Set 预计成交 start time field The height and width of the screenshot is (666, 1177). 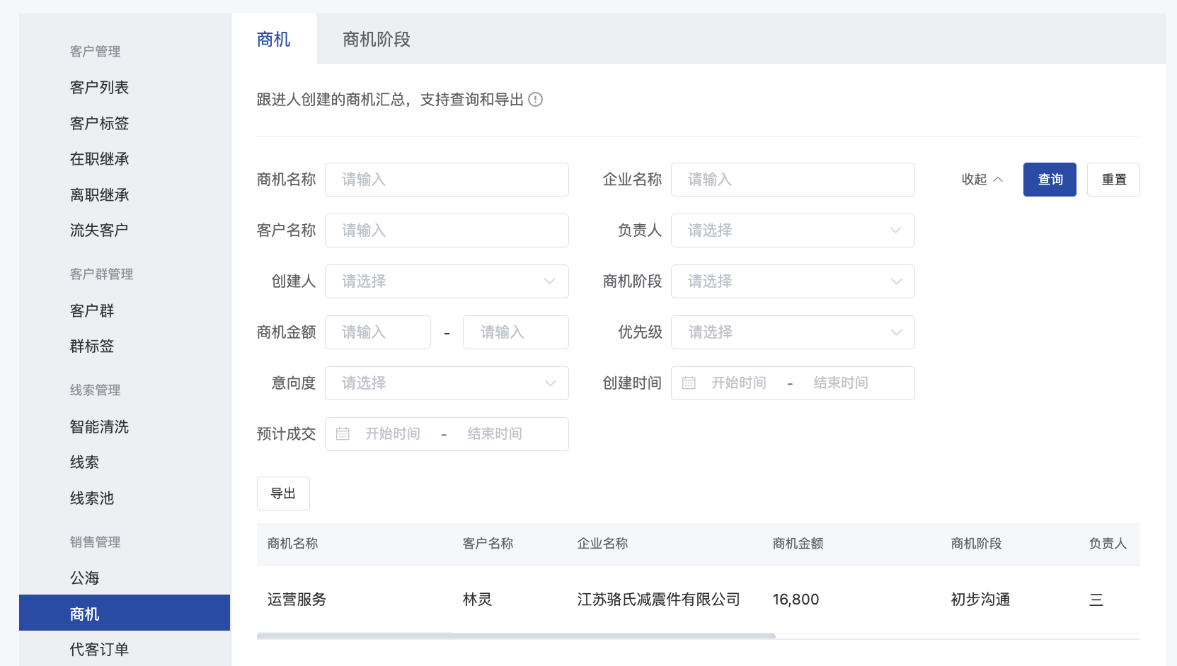pos(393,434)
